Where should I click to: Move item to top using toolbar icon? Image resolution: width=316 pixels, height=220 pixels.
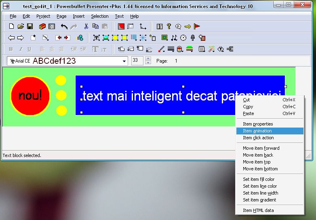140,49
